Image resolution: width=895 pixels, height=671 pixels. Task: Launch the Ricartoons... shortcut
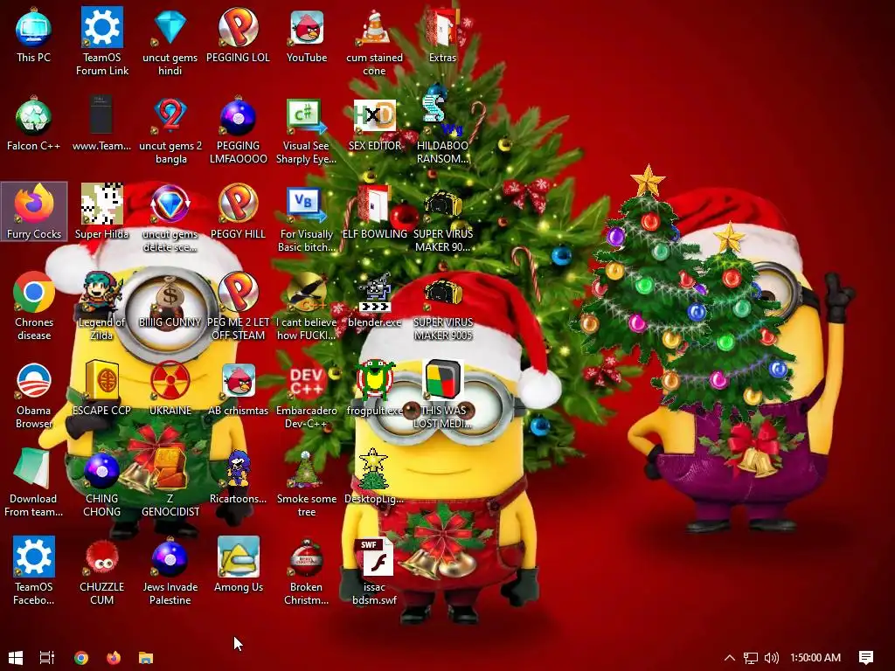point(238,476)
